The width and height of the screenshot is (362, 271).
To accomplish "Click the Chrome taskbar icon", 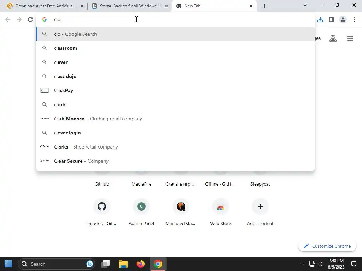I will pos(158,264).
